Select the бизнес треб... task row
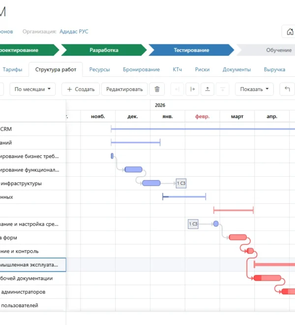The height and width of the screenshot is (325, 295). [33, 156]
